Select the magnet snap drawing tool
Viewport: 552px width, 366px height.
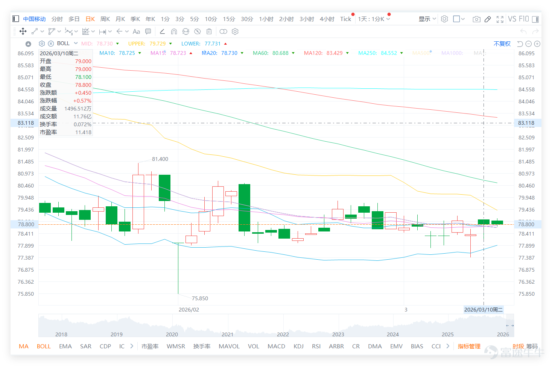tap(174, 32)
